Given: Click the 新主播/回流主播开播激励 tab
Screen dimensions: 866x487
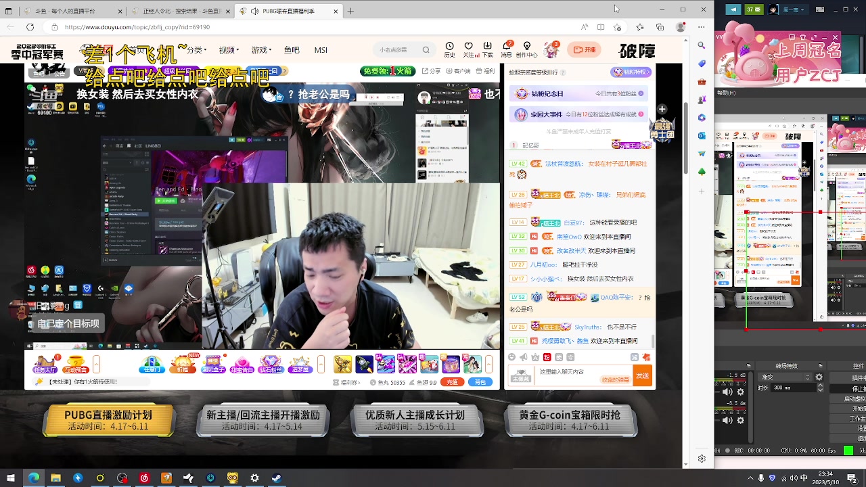Looking at the screenshot, I should (x=263, y=420).
